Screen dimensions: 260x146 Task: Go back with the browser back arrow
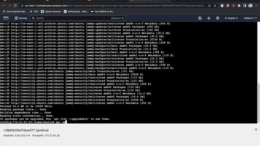coord(4,6)
